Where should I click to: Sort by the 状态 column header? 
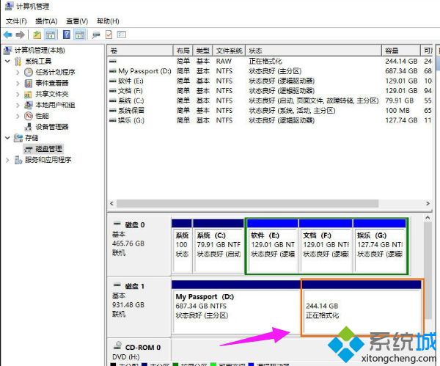click(313, 51)
